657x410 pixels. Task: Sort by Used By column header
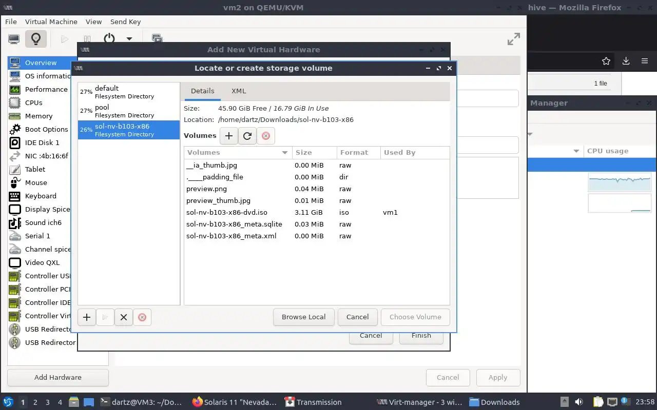coord(415,152)
